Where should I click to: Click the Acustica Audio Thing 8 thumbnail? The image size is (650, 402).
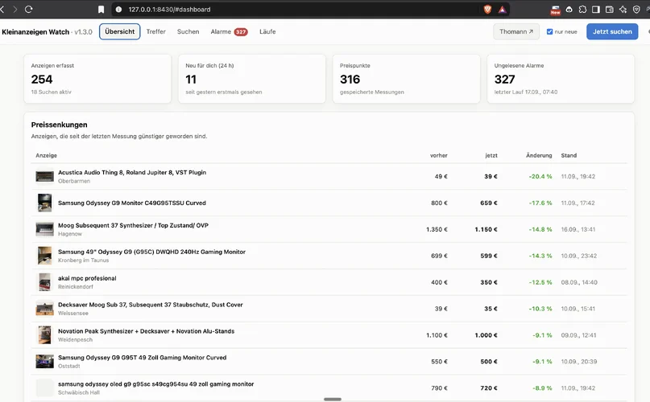pos(44,177)
